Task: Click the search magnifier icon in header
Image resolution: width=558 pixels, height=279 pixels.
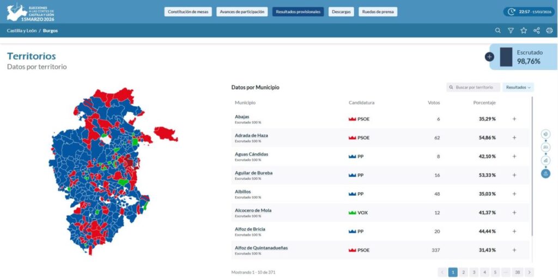Action: coord(498,31)
